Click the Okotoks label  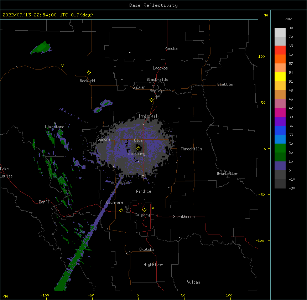coord(147,249)
